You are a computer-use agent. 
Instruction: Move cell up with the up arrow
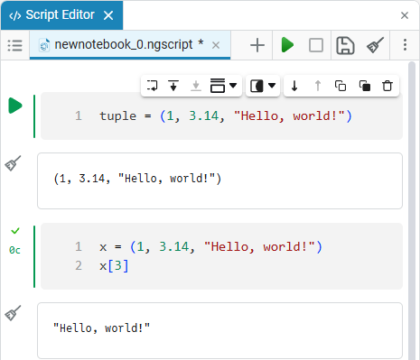coord(318,86)
